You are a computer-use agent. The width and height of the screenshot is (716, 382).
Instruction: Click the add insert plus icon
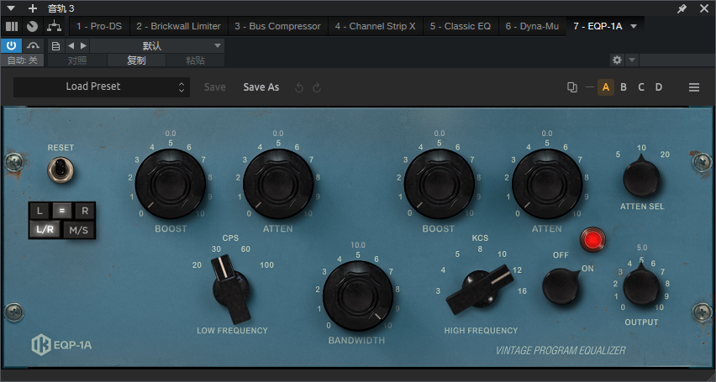(33, 8)
